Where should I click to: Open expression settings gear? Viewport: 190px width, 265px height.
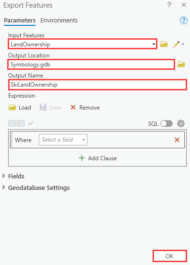(x=181, y=123)
